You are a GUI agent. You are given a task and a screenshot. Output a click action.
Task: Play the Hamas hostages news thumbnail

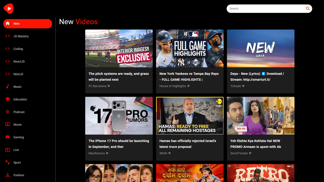[190, 116]
